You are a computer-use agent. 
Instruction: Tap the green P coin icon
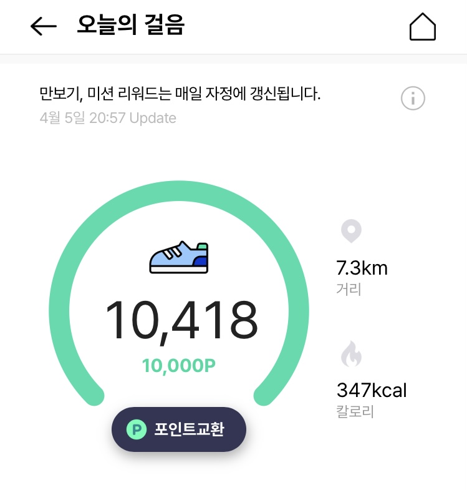[x=136, y=429]
